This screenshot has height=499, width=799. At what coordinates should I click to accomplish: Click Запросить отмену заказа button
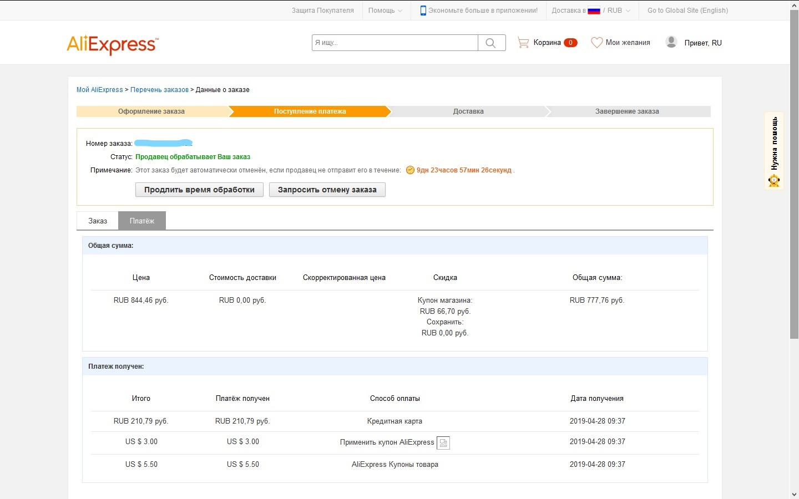click(327, 190)
